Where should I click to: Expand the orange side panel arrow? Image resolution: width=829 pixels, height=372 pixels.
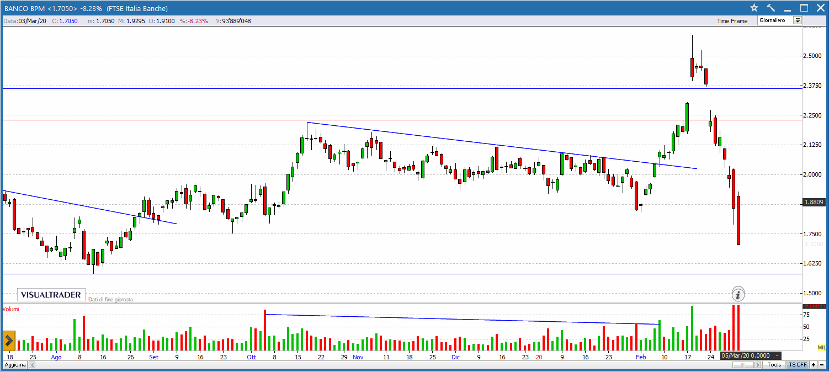pyautogui.click(x=8, y=341)
